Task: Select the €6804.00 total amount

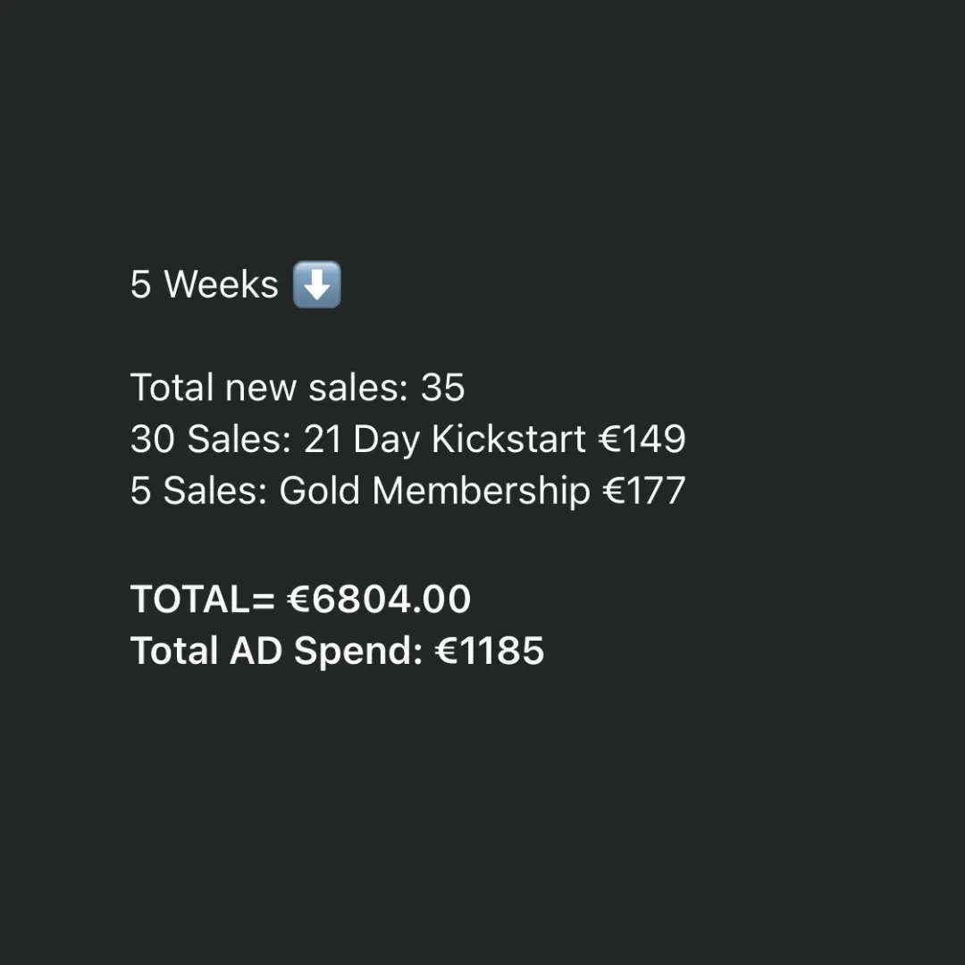Action: point(379,599)
